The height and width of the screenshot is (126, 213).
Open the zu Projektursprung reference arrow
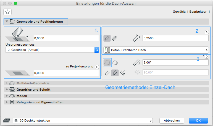point(97,67)
